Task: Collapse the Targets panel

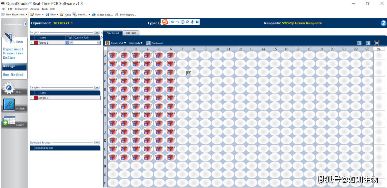Action: pos(97,32)
